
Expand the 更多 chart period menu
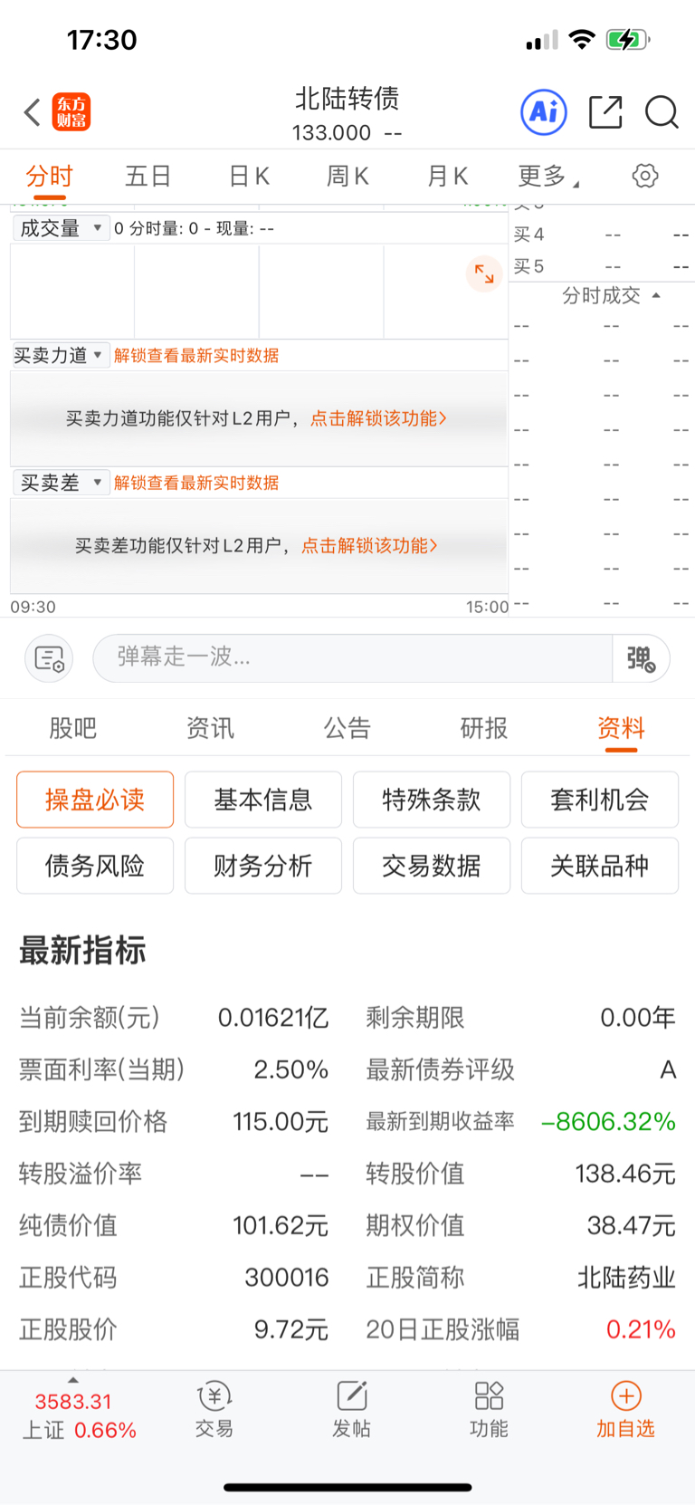(548, 176)
